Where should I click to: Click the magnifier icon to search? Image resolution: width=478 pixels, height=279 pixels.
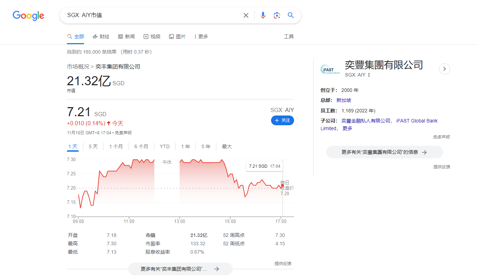pos(291,15)
